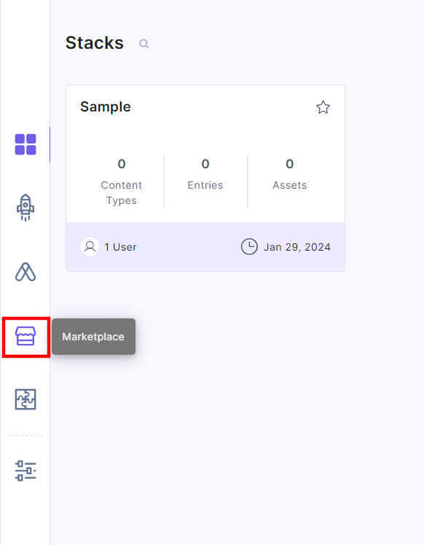
Task: Star the Sample stack as favorite
Action: 323,107
